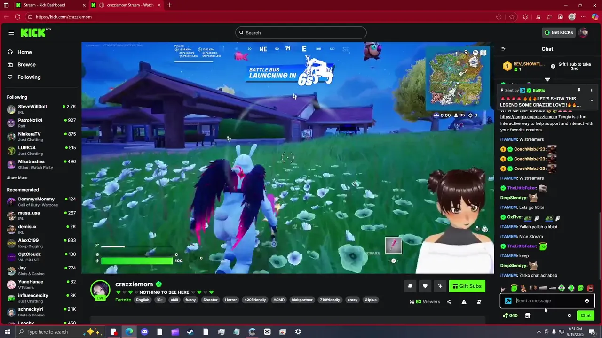Click the user icon right of report

click(x=479, y=302)
